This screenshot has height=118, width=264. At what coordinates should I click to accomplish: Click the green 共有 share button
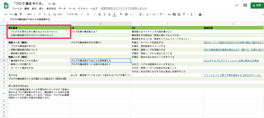click(257, 5)
